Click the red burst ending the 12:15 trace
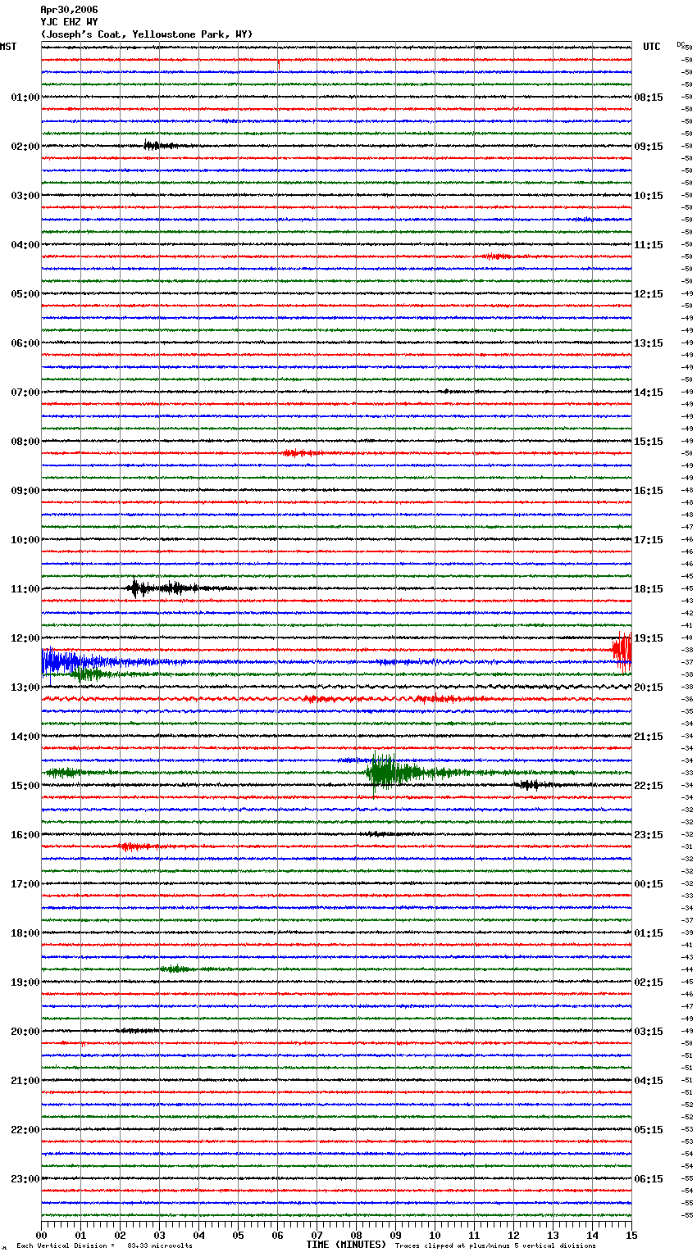 pos(622,650)
